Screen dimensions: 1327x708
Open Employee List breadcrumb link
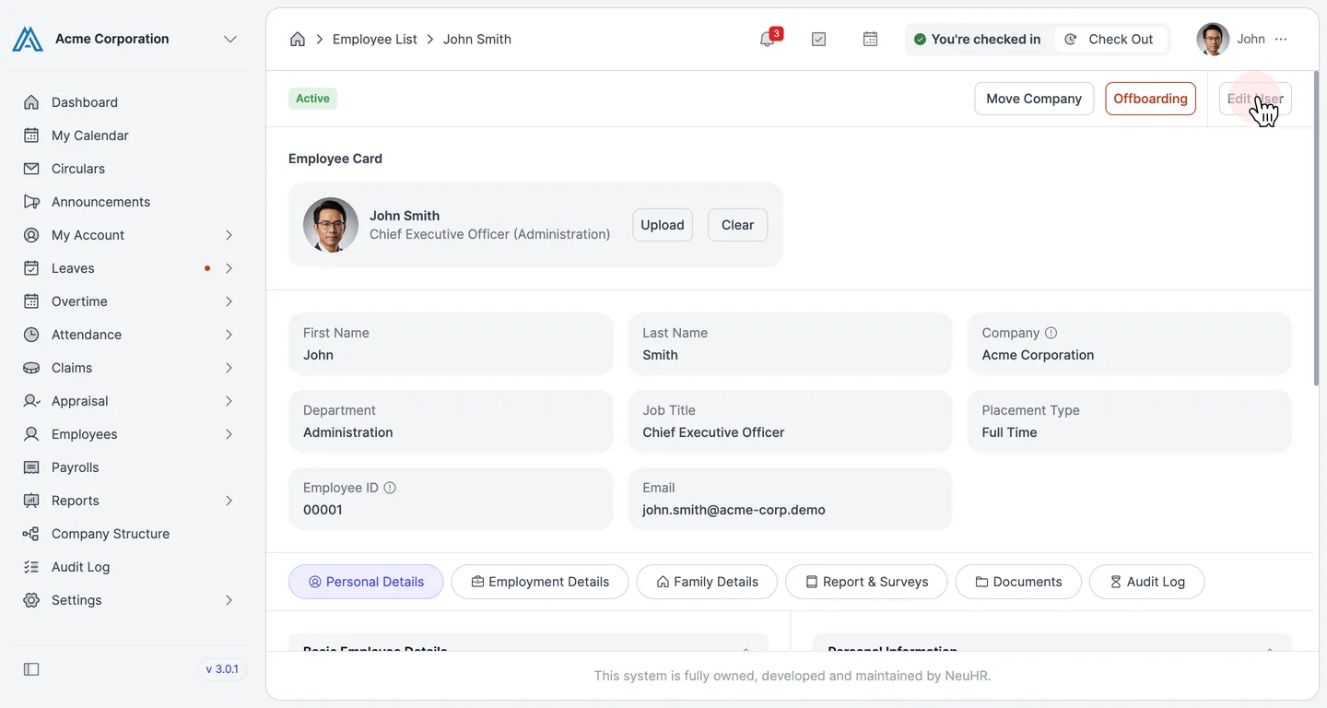pos(375,39)
